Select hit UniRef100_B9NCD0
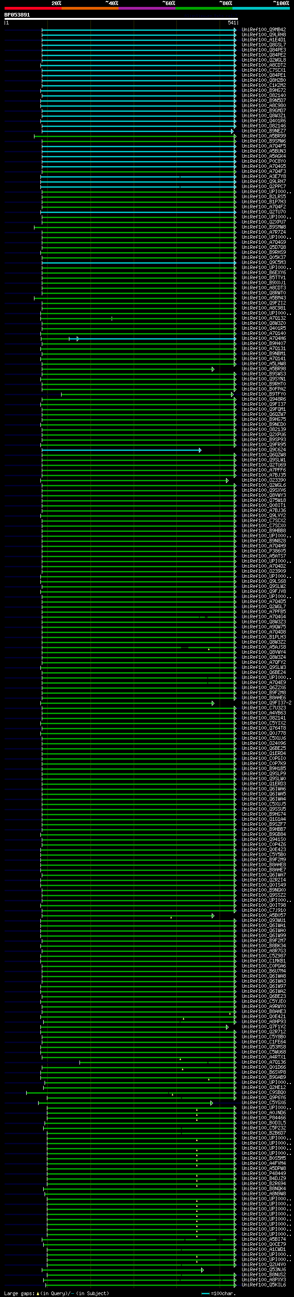Image resolution: width=294 pixels, height=1297 pixels. [263, 425]
